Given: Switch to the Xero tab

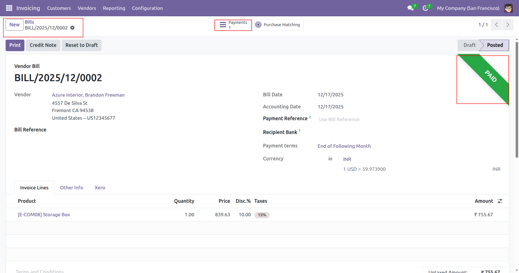Looking at the screenshot, I should point(100,188).
